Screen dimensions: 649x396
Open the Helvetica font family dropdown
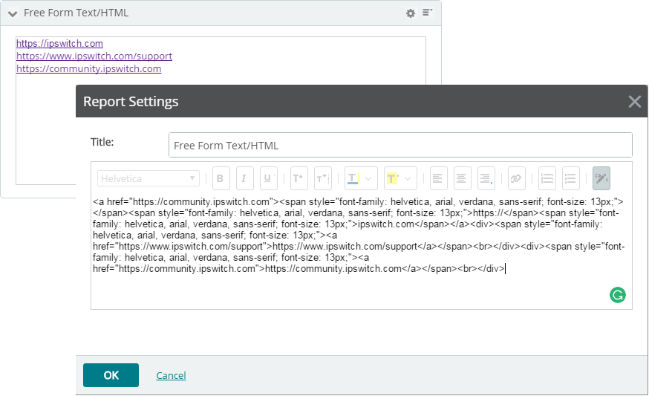(149, 178)
